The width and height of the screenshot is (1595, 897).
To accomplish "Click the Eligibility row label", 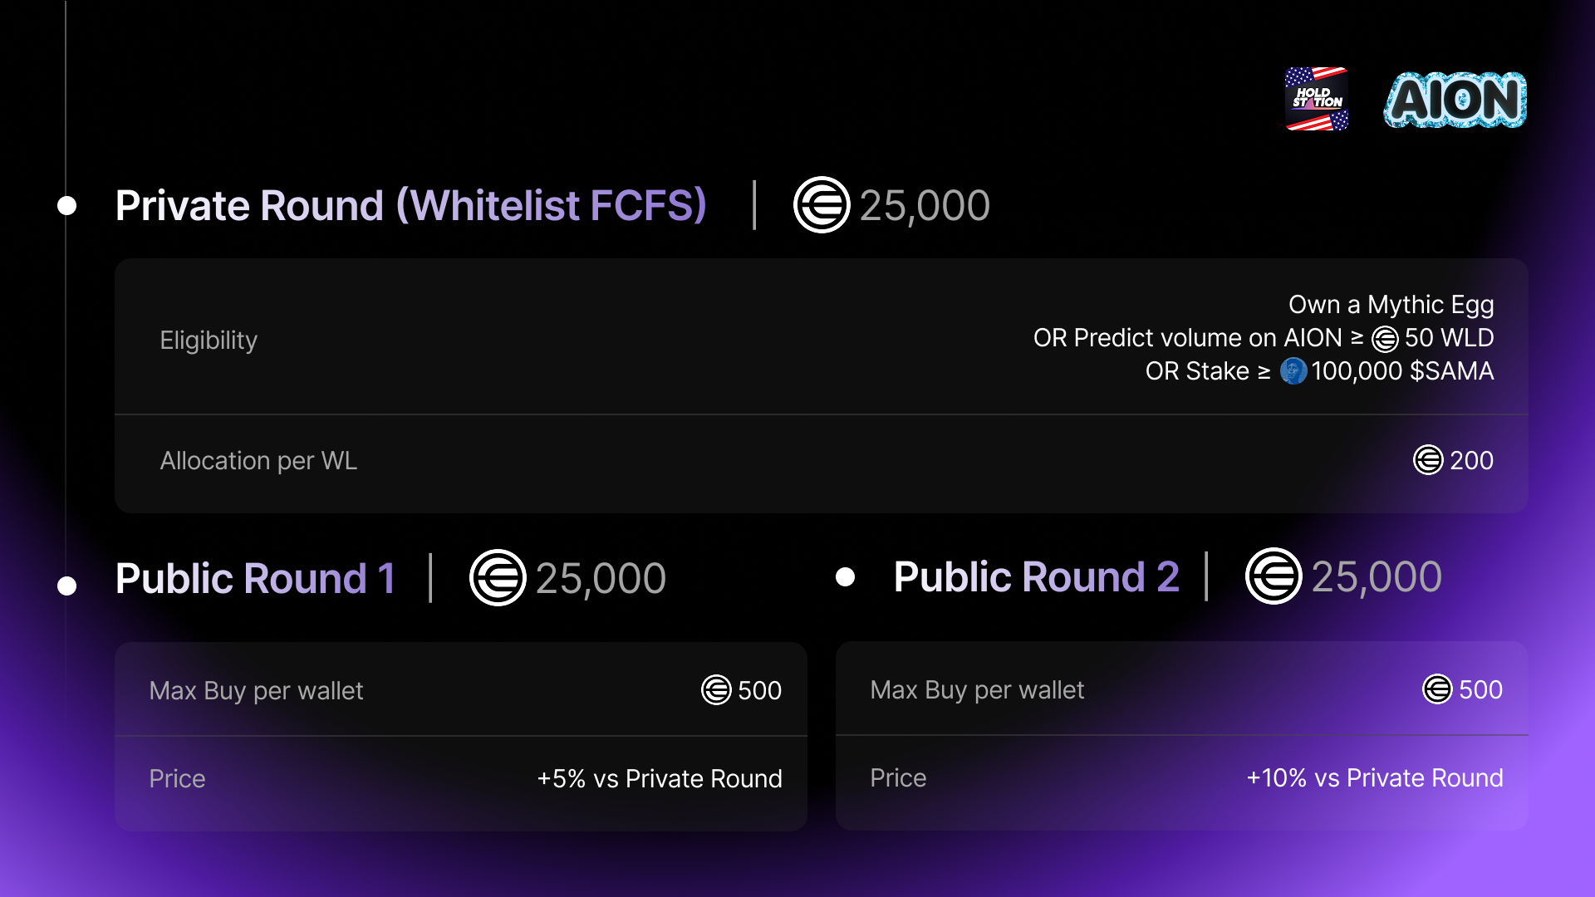I will (209, 341).
